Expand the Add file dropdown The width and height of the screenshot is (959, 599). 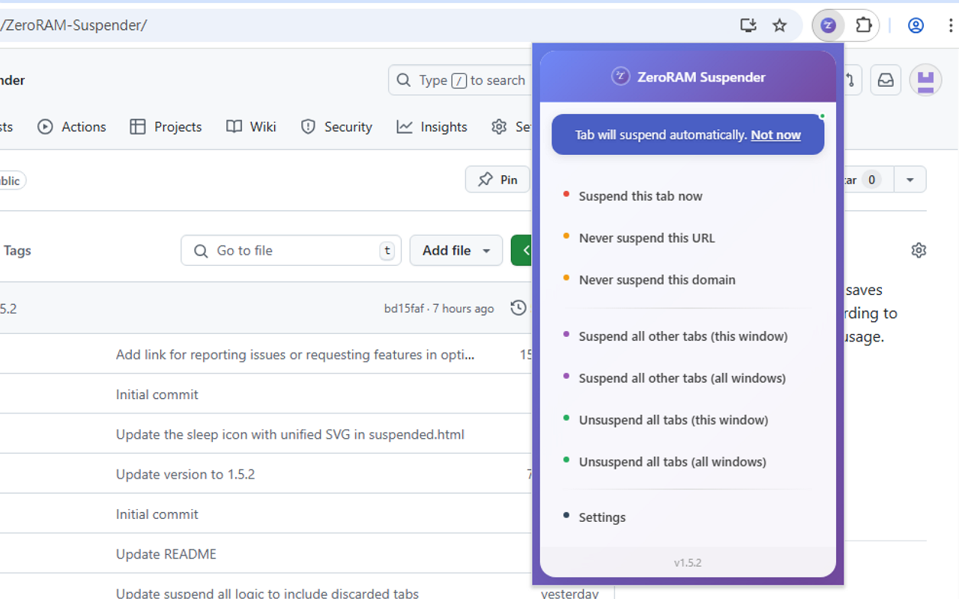click(456, 251)
